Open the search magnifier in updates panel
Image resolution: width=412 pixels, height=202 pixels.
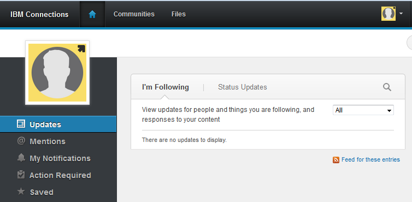tap(387, 87)
